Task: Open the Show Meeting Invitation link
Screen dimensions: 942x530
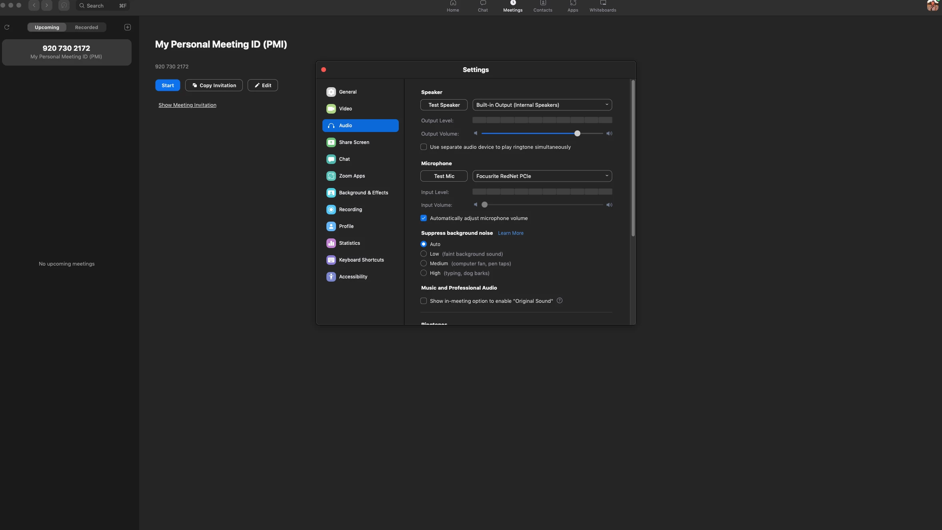Action: coord(187,105)
